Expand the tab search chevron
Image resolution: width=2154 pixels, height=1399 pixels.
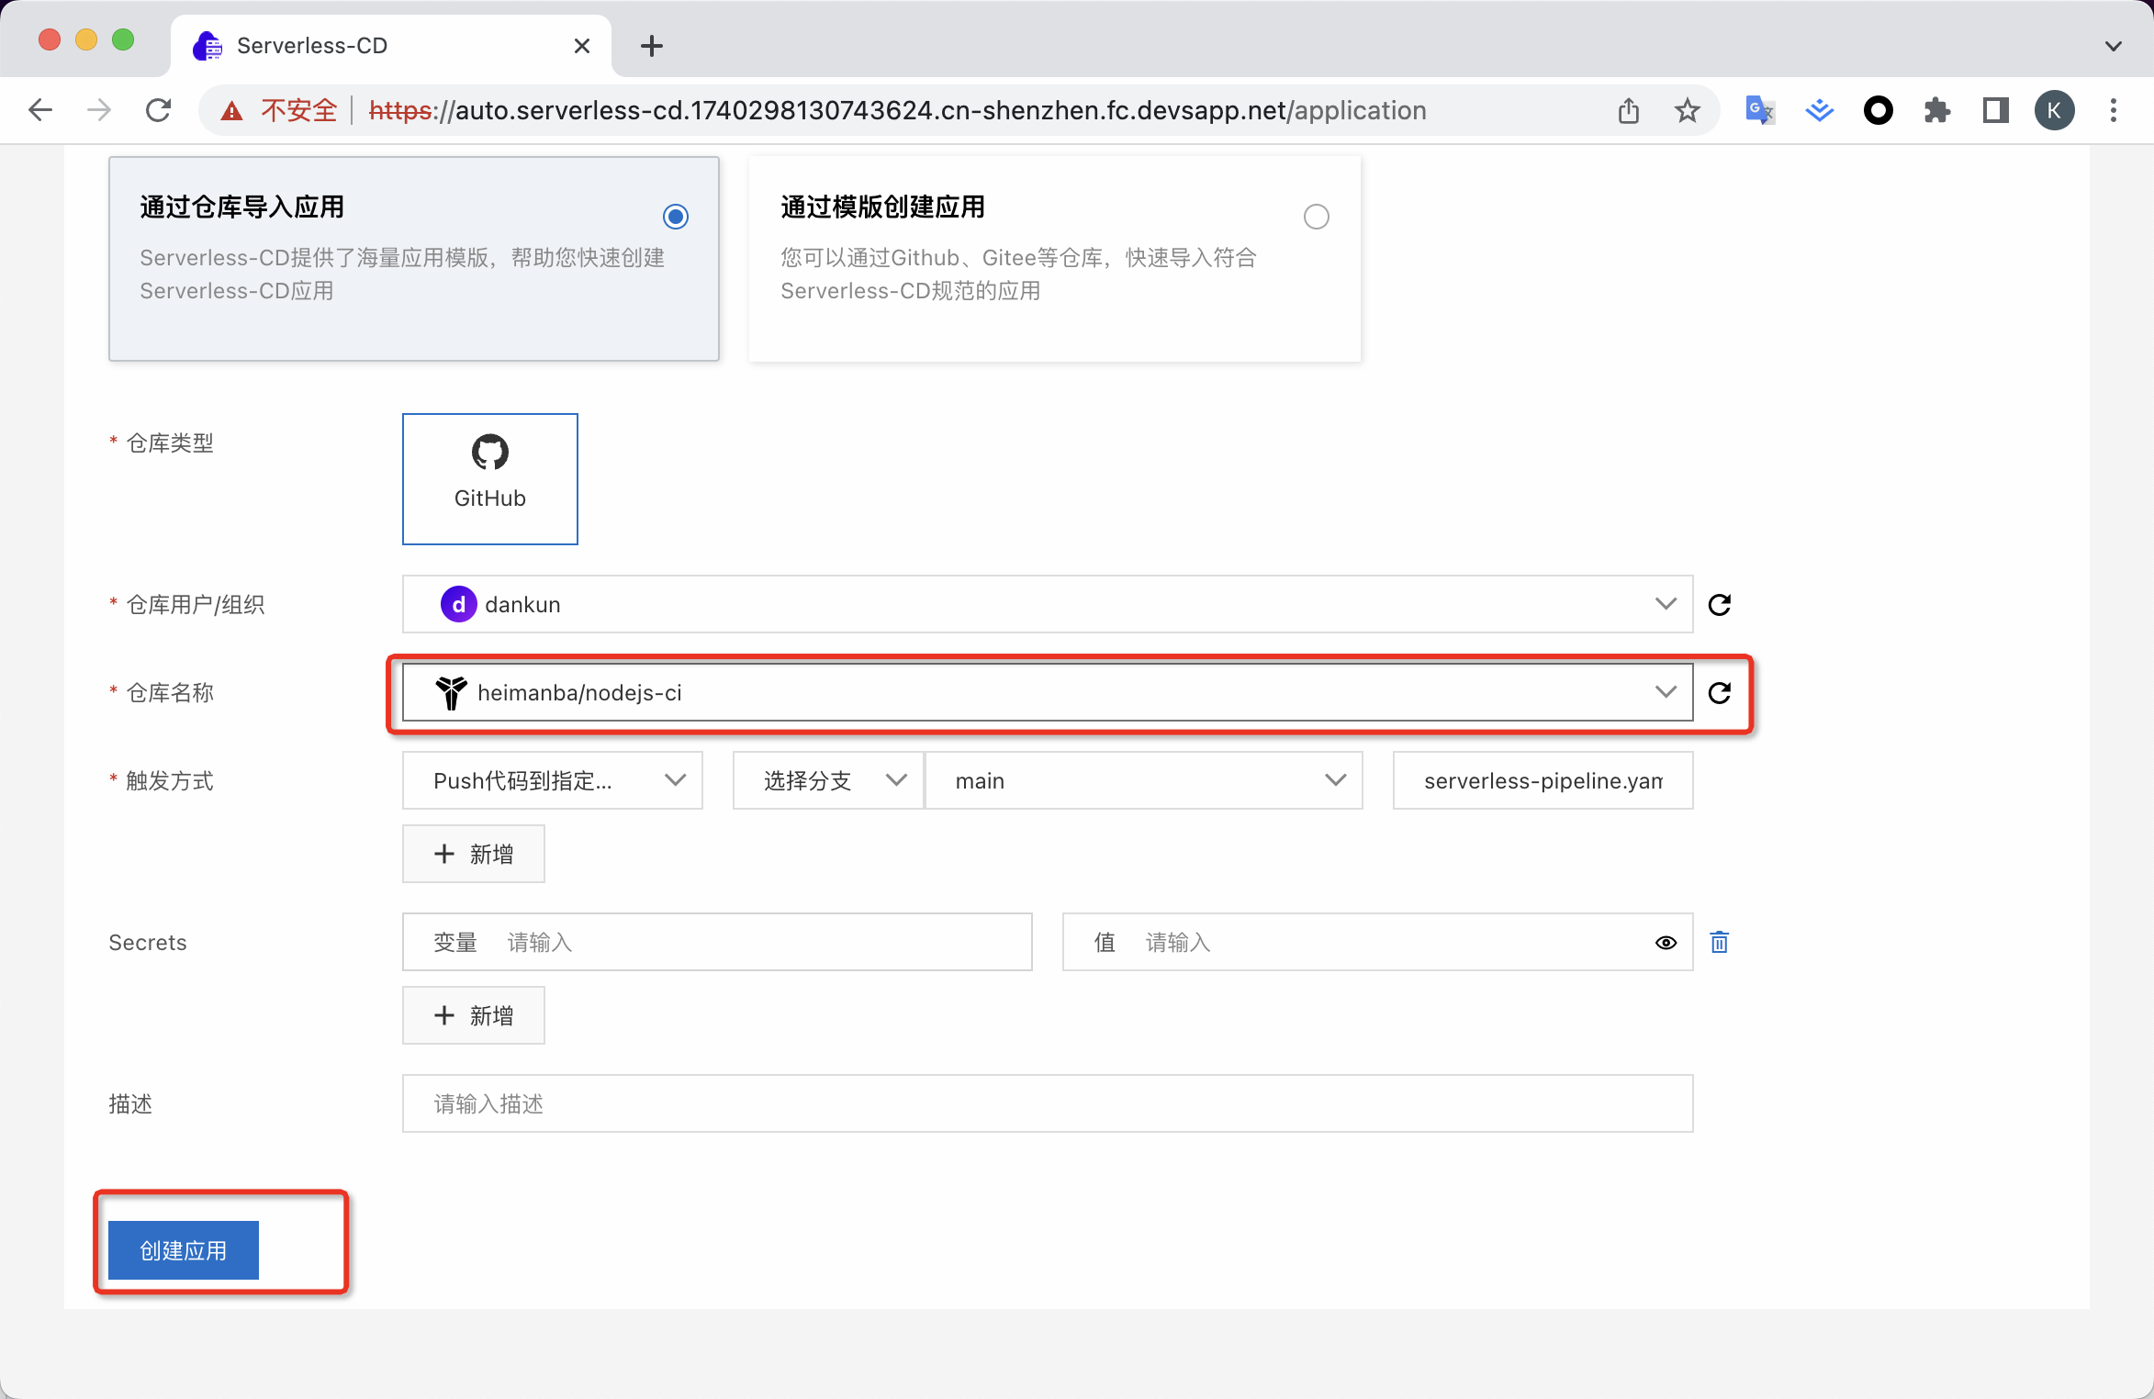point(2113,46)
